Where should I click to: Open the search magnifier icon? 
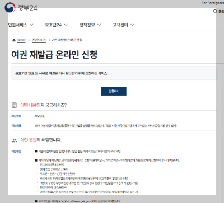215,11
